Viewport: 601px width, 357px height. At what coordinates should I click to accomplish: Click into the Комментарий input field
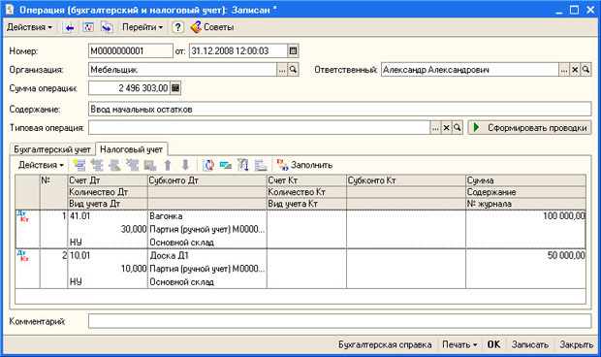coord(339,321)
